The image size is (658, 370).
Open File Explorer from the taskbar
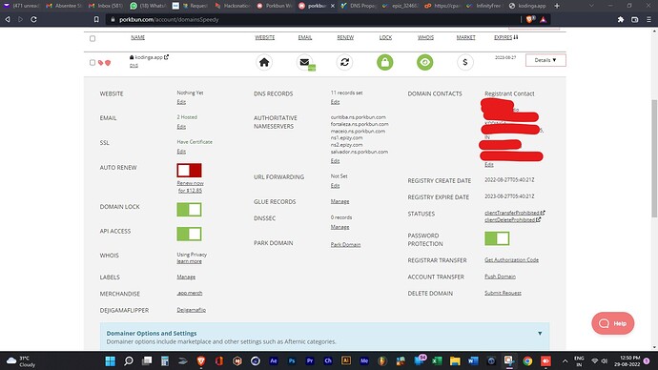tap(455, 360)
